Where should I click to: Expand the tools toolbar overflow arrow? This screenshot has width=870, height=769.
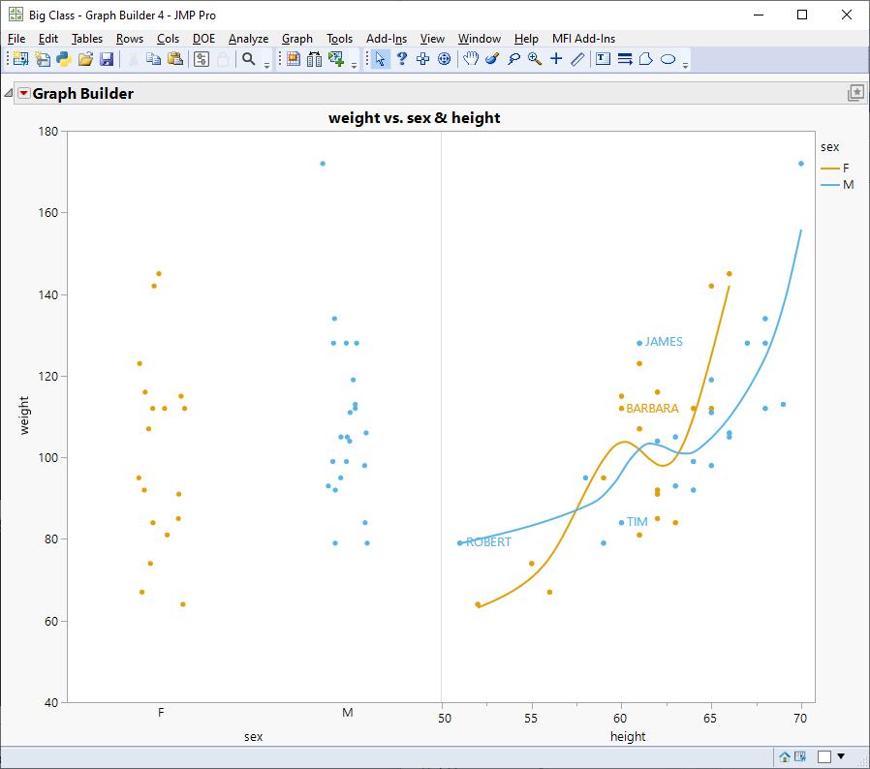[686, 66]
